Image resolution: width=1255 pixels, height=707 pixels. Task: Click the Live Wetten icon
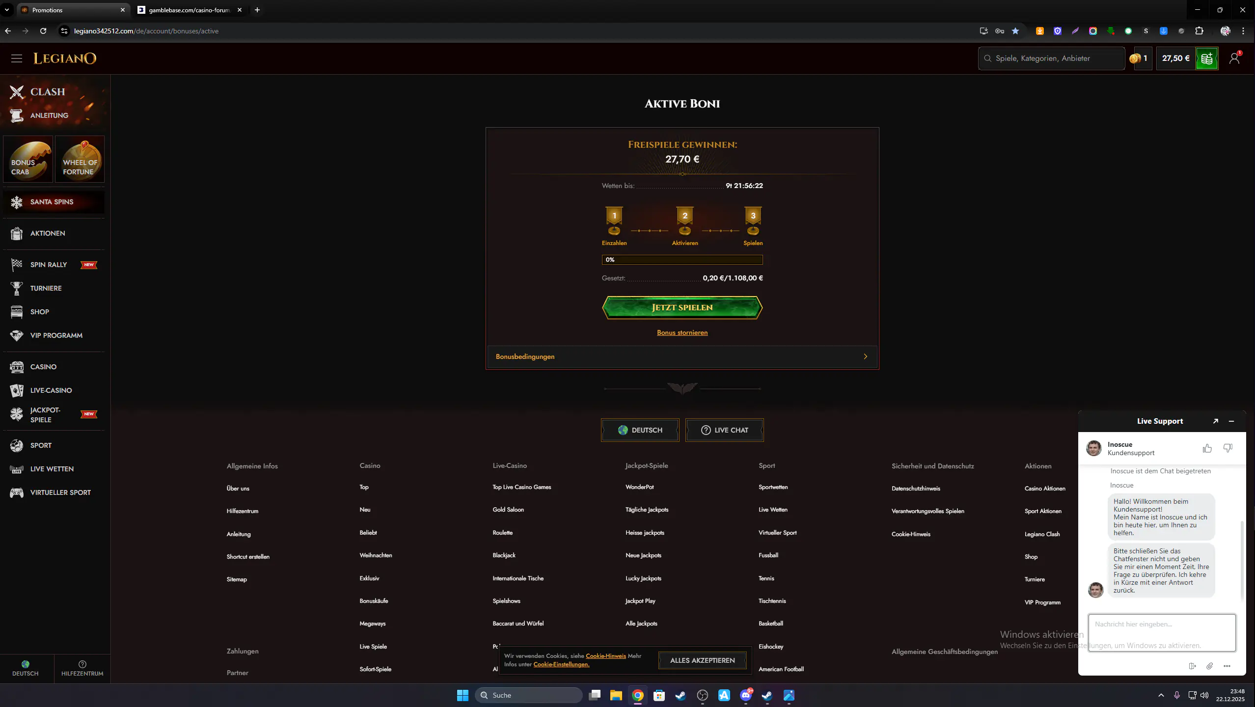pyautogui.click(x=17, y=469)
